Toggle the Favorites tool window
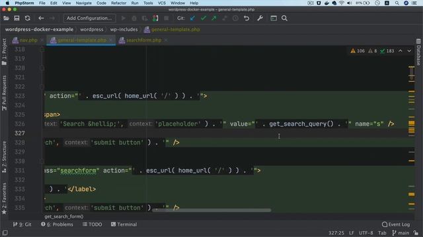Screen dimensions: 423x237 point(4,199)
